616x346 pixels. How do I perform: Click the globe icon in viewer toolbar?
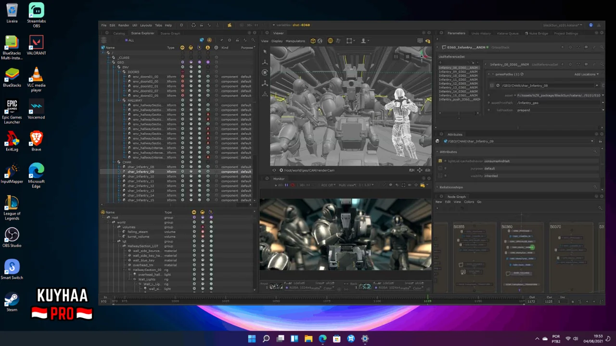[319, 41]
